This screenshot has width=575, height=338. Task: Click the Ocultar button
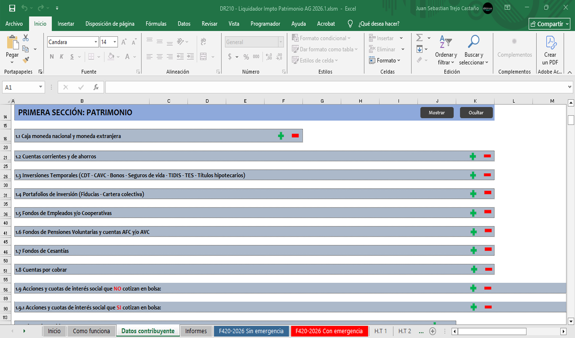(x=476, y=113)
